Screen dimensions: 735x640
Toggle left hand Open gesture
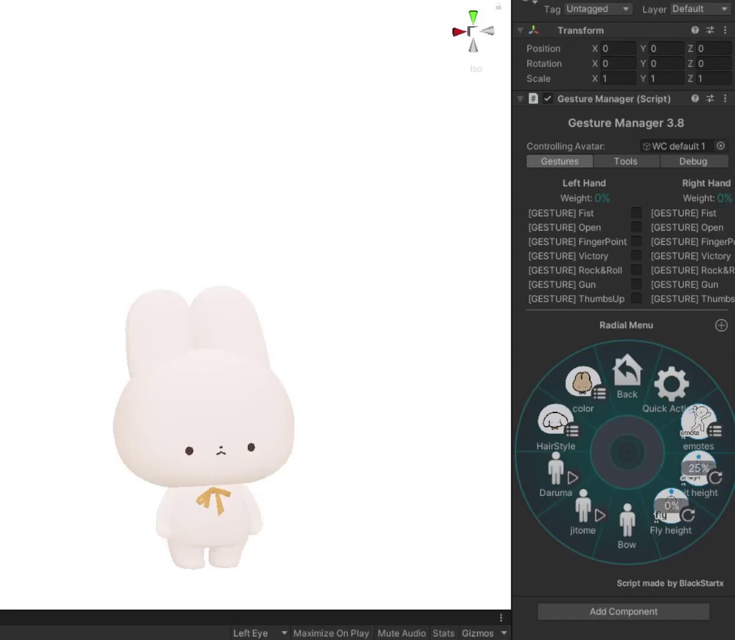coord(636,227)
